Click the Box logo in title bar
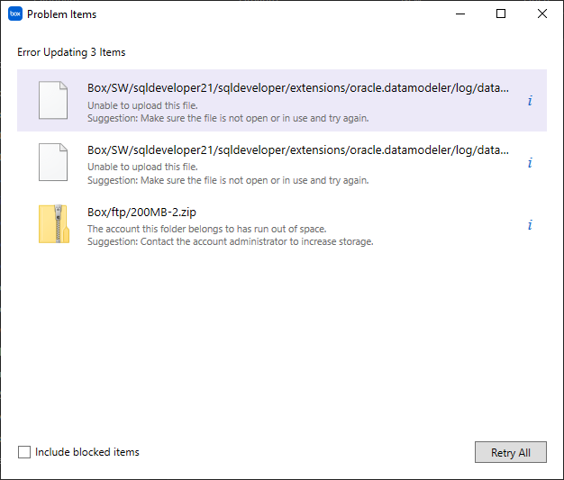Image resolution: width=564 pixels, height=480 pixels. (14, 14)
